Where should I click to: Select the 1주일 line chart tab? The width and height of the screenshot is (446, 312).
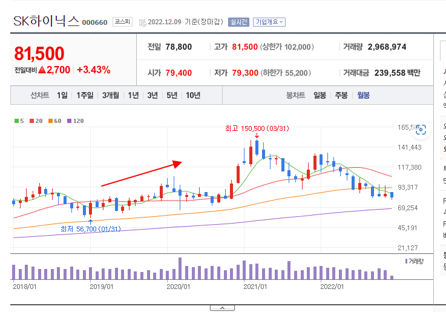coord(85,95)
